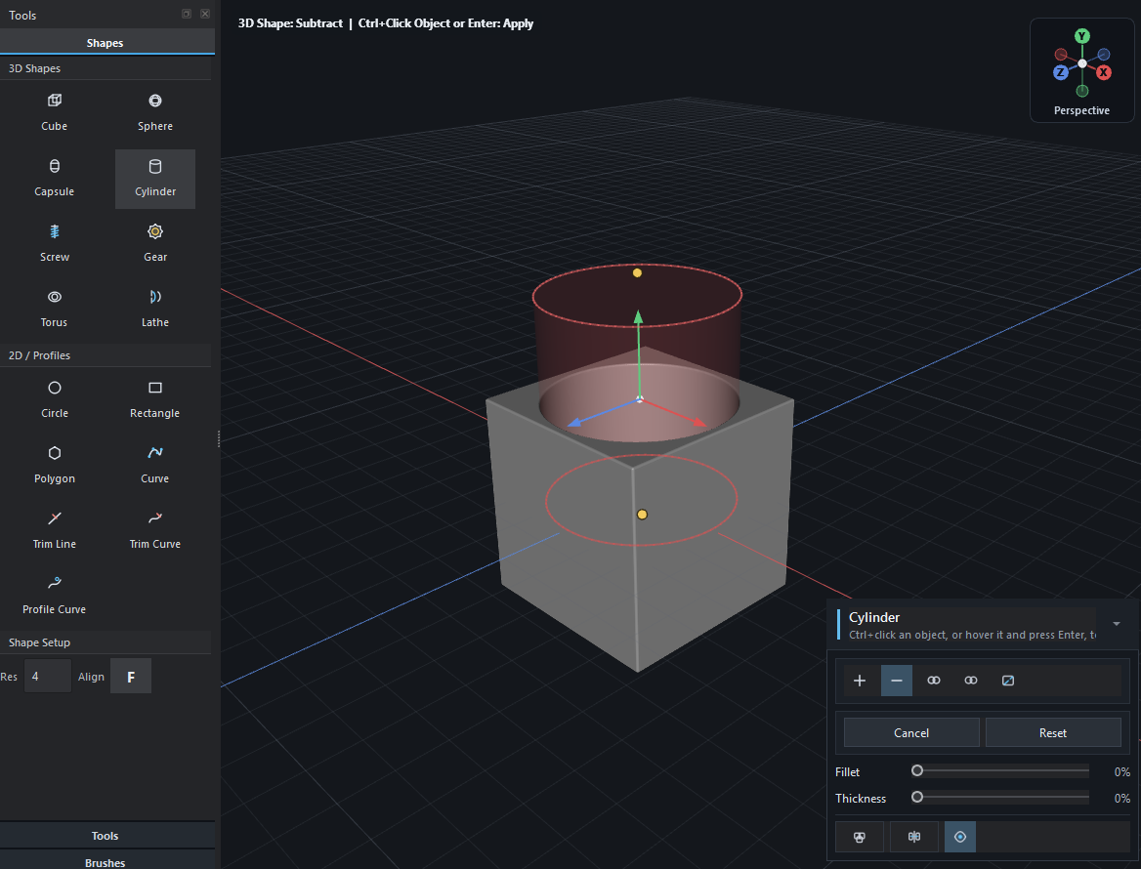The height and width of the screenshot is (869, 1141).
Task: Toggle the mirror symmetry option in Cylinder panel
Action: 914,837
